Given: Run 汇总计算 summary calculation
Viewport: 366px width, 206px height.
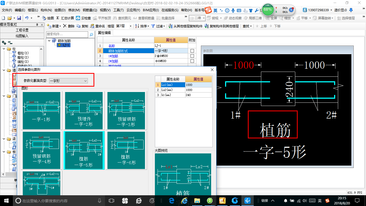Looking at the screenshot, I should point(65,18).
